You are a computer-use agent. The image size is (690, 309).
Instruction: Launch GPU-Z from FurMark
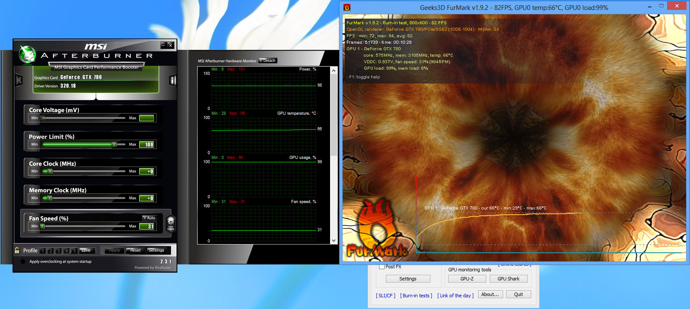pyautogui.click(x=467, y=279)
